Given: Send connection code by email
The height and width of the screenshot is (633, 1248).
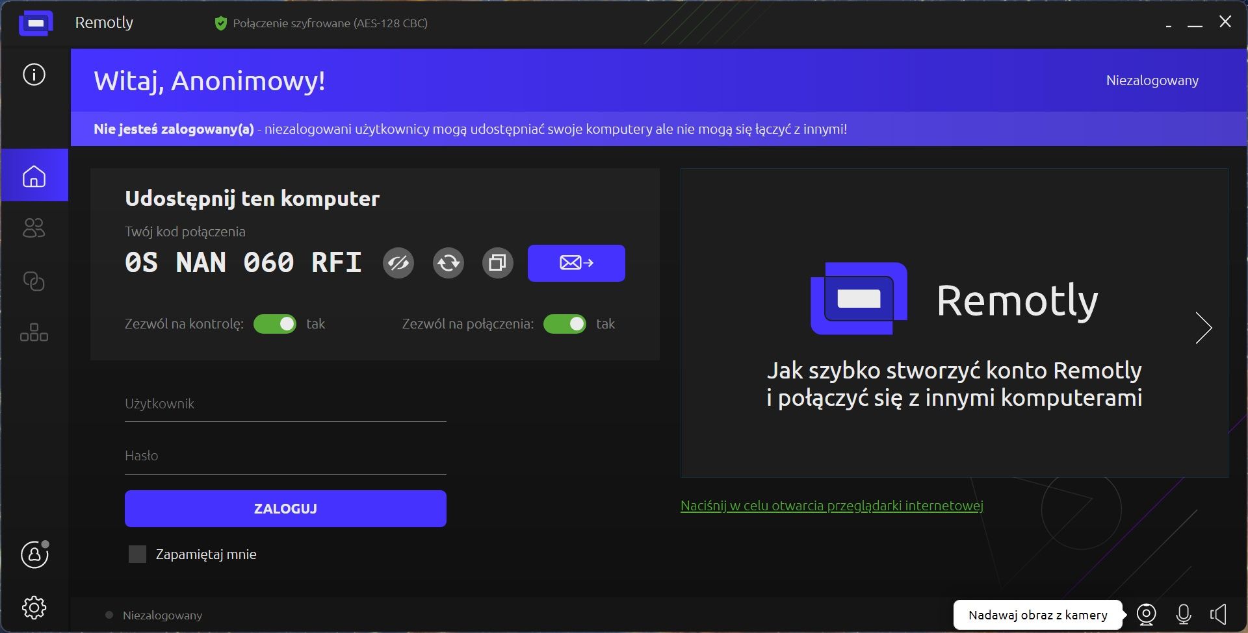Looking at the screenshot, I should pyautogui.click(x=577, y=263).
